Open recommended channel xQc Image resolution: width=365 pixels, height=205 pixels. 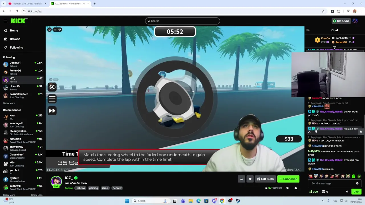coord(23,164)
